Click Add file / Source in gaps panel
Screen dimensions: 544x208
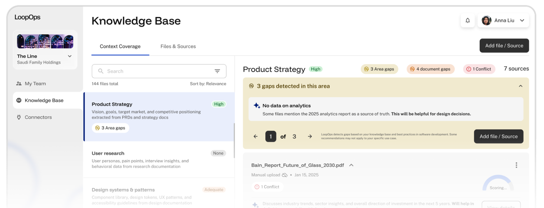coord(499,136)
